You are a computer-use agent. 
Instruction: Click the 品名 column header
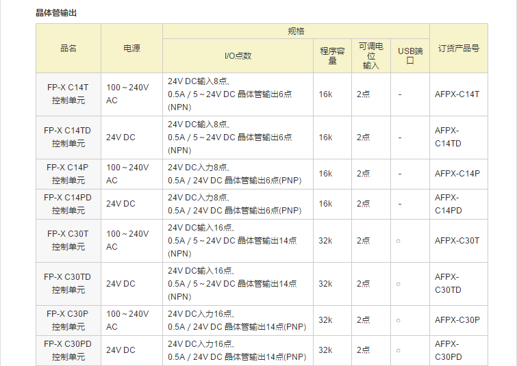(x=68, y=48)
